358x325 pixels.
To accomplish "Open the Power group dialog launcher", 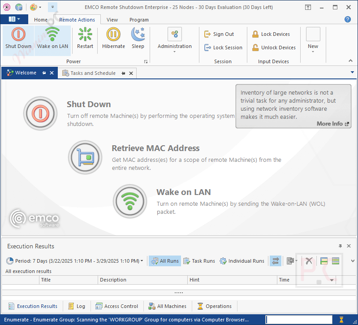I will 146,62.
